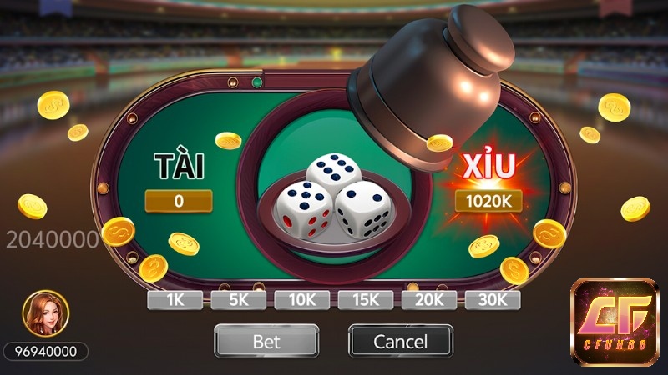Select the 5K chip value
This screenshot has height=375, width=668.
[239, 300]
